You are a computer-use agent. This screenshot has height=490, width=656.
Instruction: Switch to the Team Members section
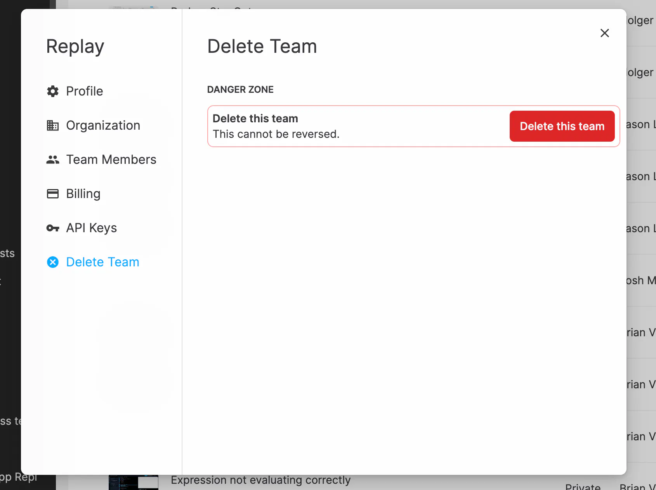(x=111, y=159)
